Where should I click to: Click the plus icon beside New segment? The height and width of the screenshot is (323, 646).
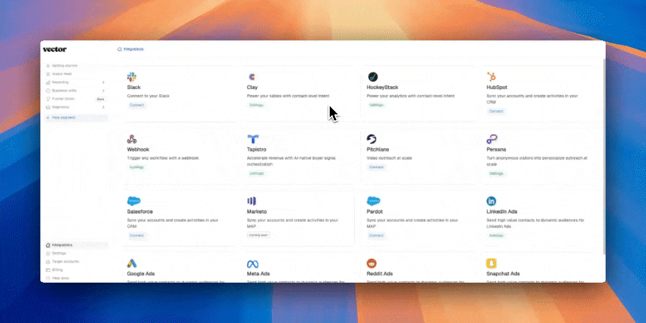tap(48, 118)
